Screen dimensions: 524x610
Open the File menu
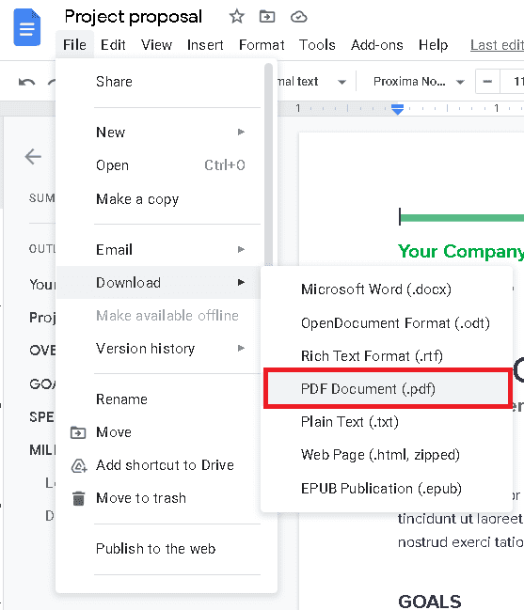click(x=74, y=45)
